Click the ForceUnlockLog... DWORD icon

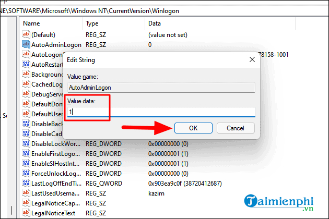(x=26, y=174)
